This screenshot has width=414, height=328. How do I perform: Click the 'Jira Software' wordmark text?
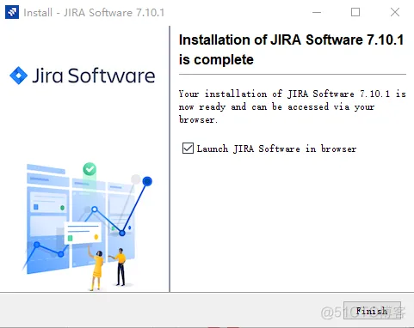(94, 76)
